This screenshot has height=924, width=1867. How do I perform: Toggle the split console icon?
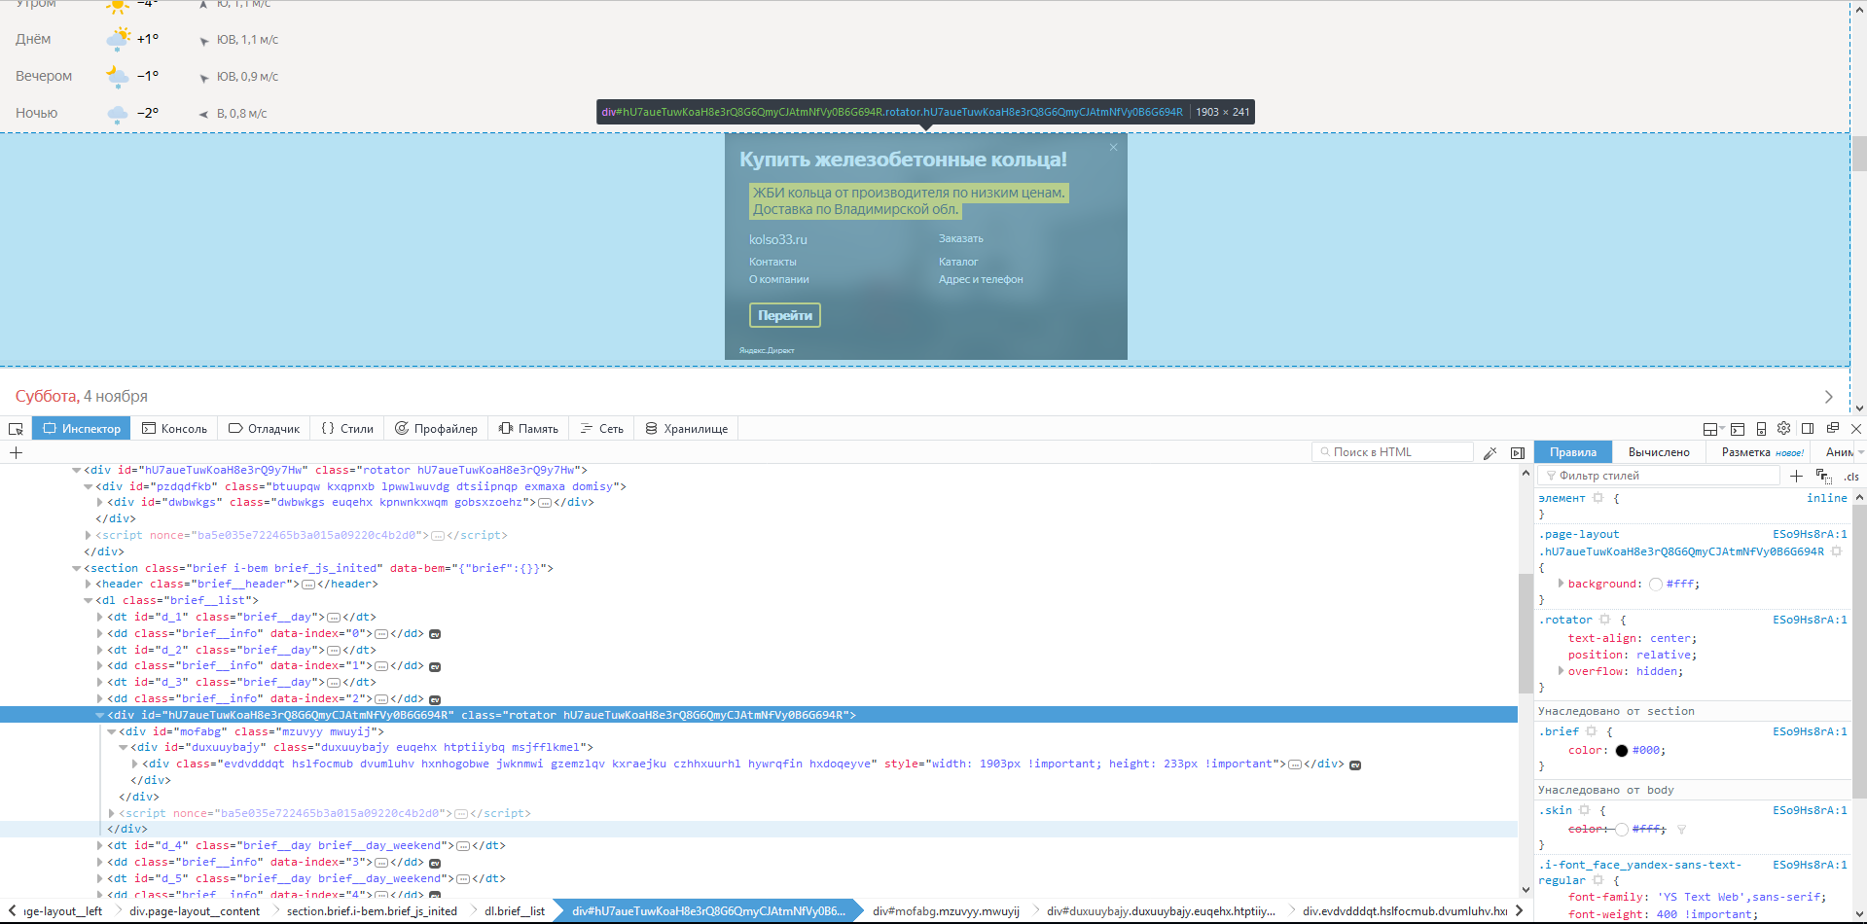pos(1738,429)
